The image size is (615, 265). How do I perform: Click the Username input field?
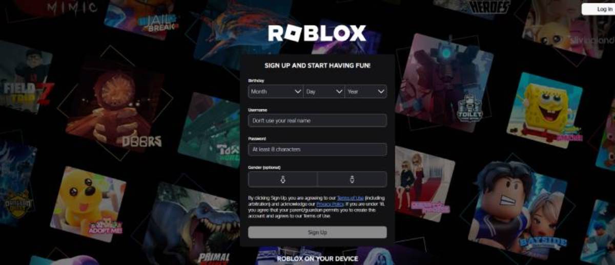317,120
